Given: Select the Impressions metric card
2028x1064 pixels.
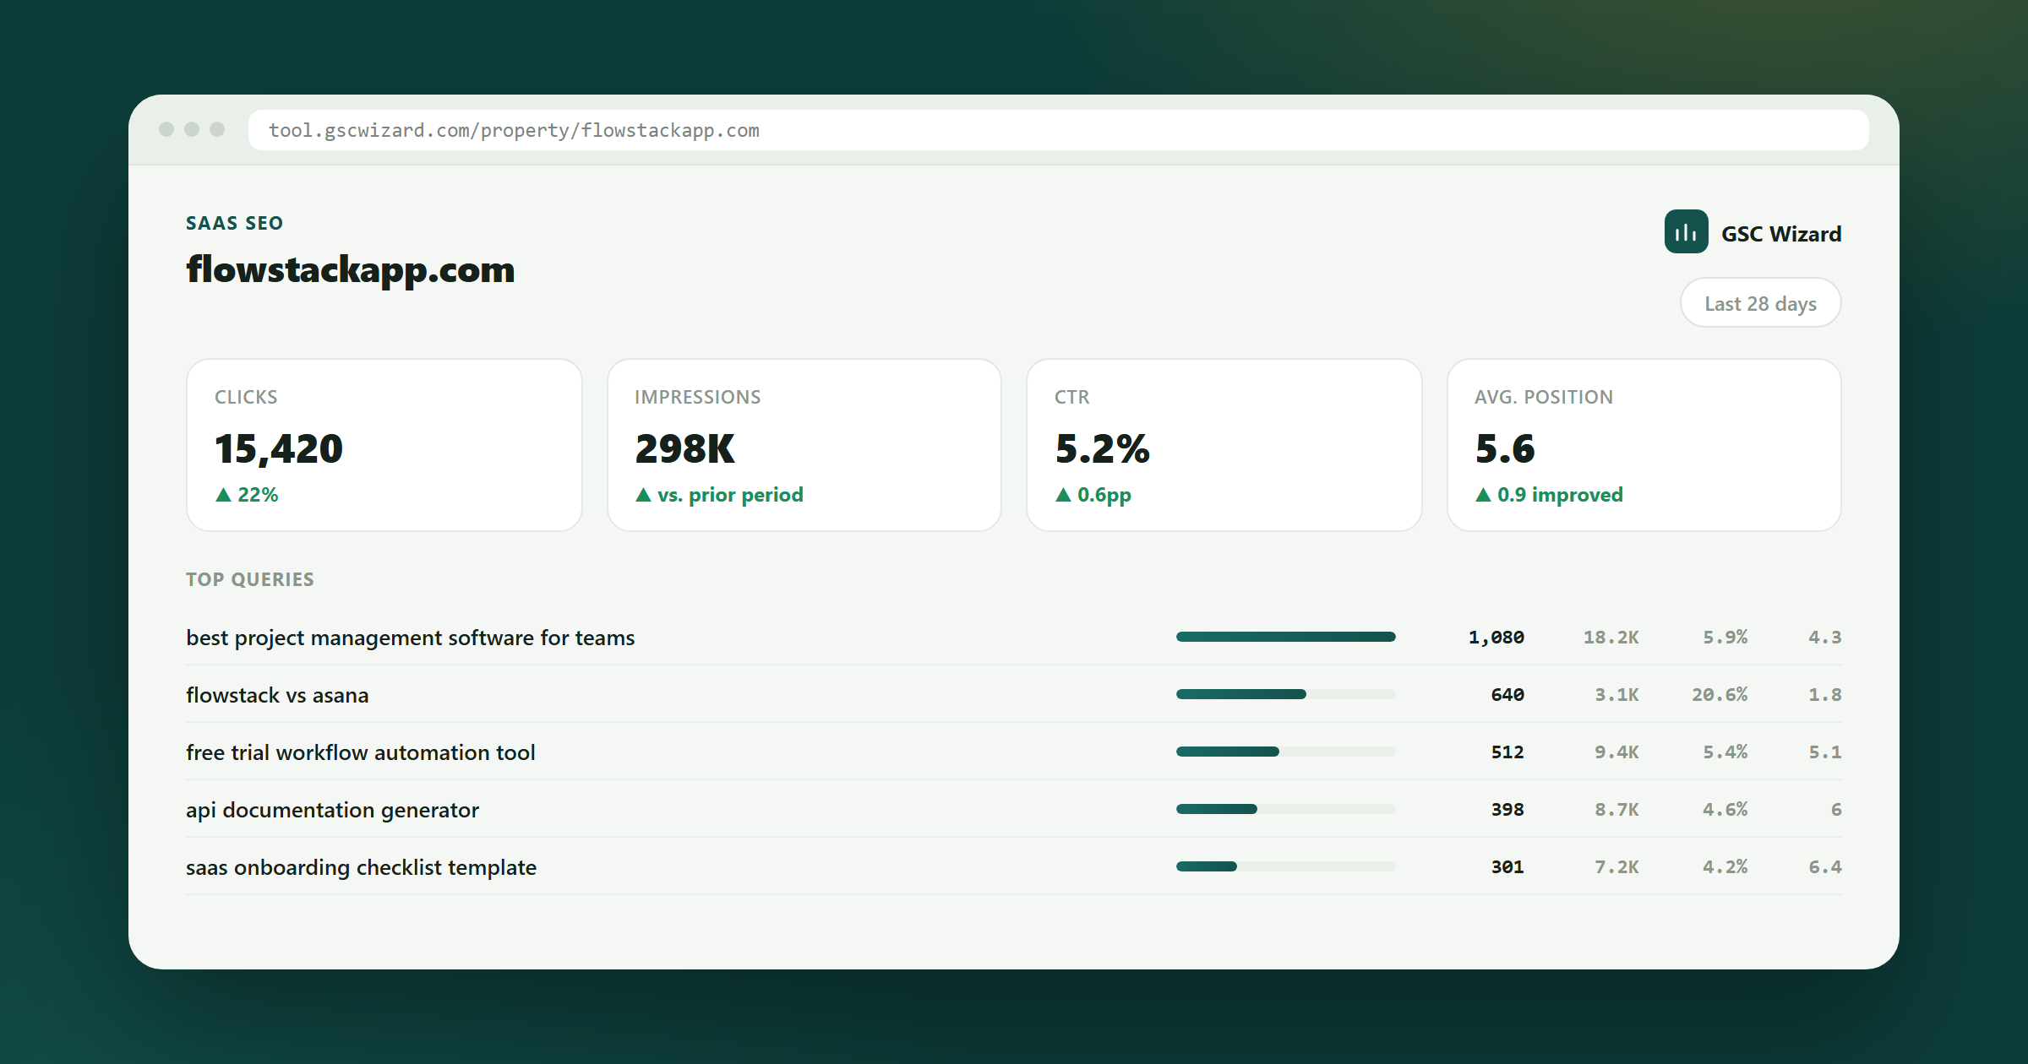Looking at the screenshot, I should 804,445.
